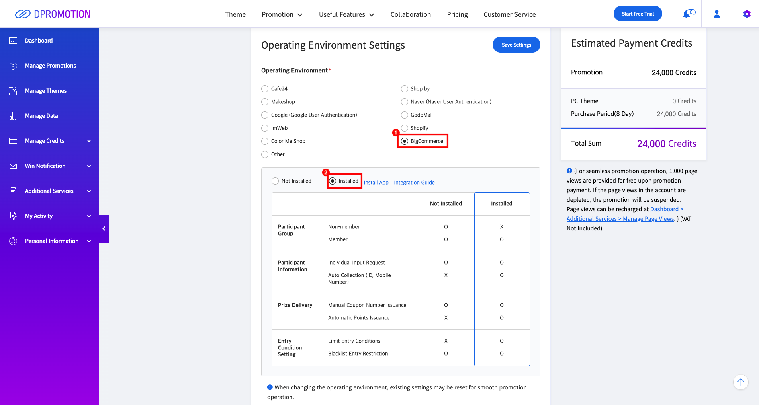Click the My Activity document icon

13,216
